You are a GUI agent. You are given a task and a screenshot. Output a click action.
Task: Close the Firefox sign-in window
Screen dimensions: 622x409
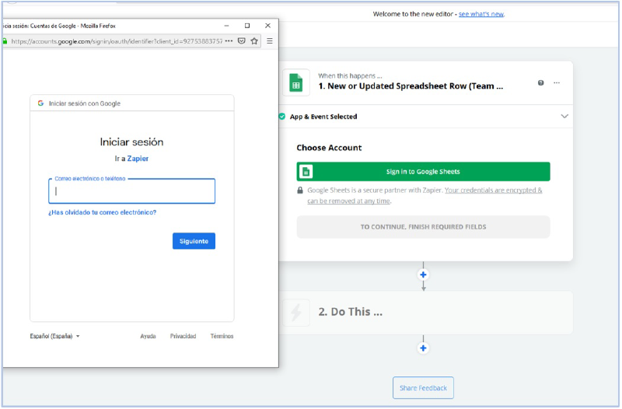click(x=267, y=26)
